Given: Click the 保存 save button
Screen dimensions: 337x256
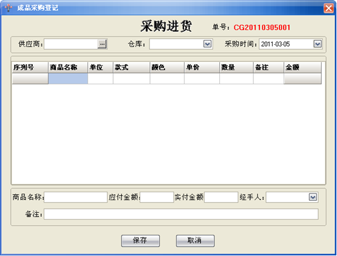Looking at the screenshot, I should (x=140, y=241).
